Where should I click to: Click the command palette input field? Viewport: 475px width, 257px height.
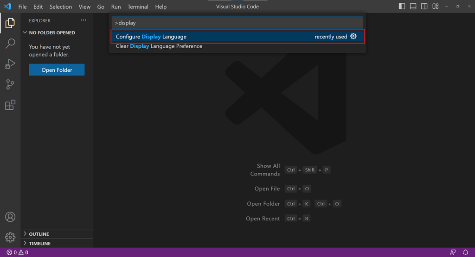pos(237,23)
